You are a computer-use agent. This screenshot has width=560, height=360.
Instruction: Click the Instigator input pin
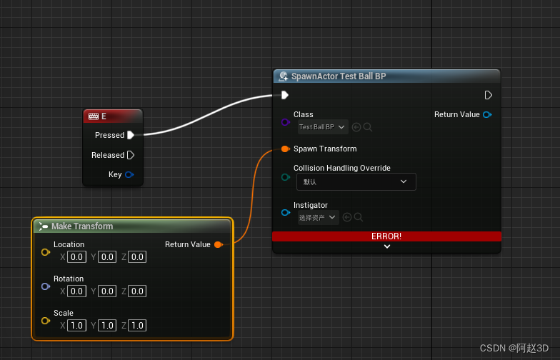[286, 213]
